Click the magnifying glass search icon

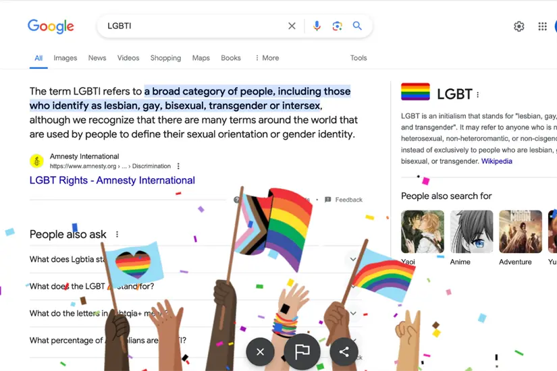pos(357,26)
